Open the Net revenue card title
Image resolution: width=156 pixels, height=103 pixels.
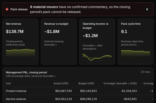13,24
